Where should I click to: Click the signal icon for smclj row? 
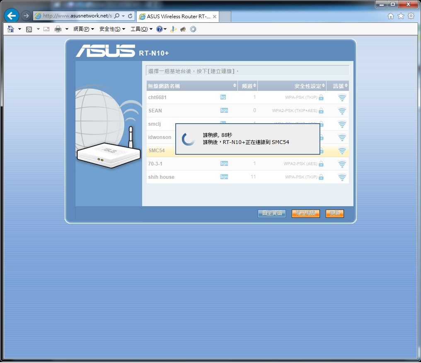tap(342, 124)
